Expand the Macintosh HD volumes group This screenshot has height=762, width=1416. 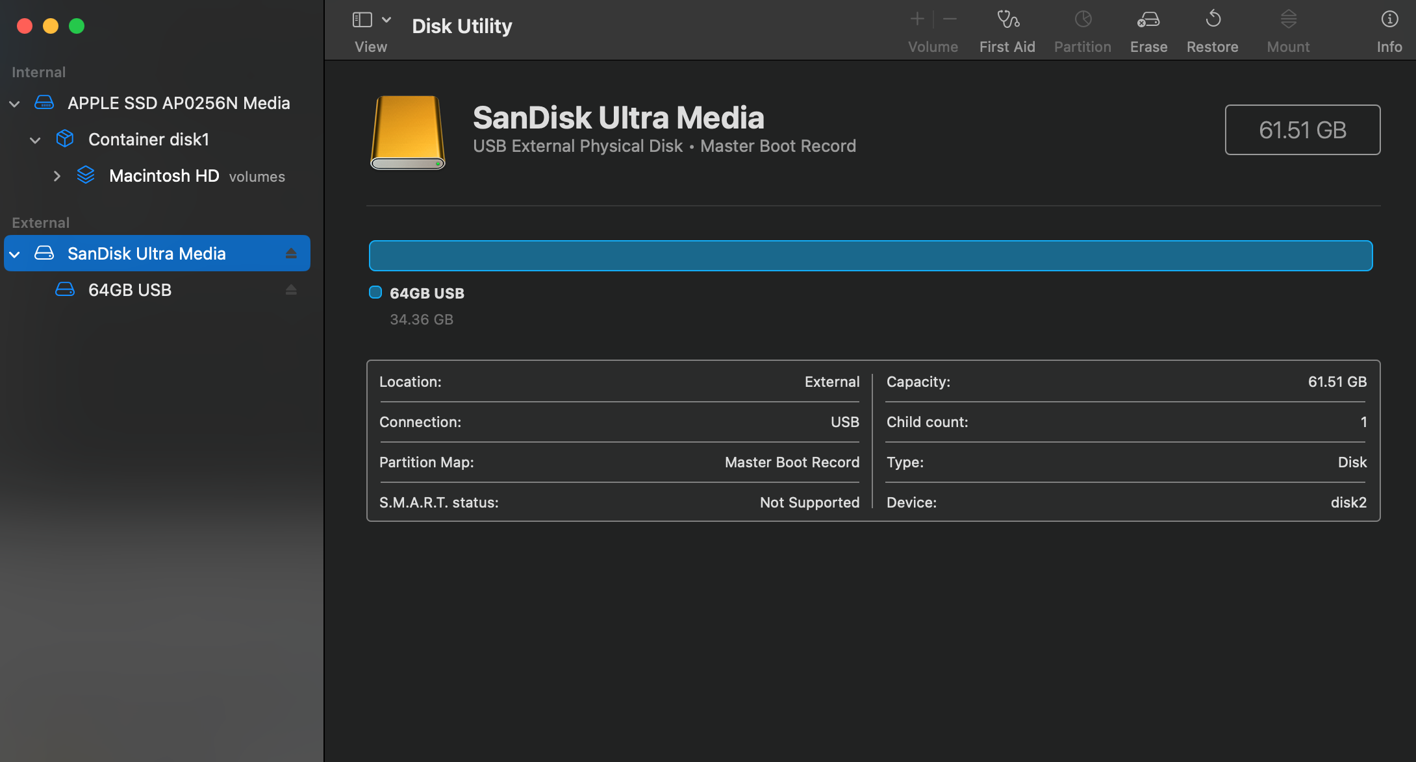click(57, 176)
